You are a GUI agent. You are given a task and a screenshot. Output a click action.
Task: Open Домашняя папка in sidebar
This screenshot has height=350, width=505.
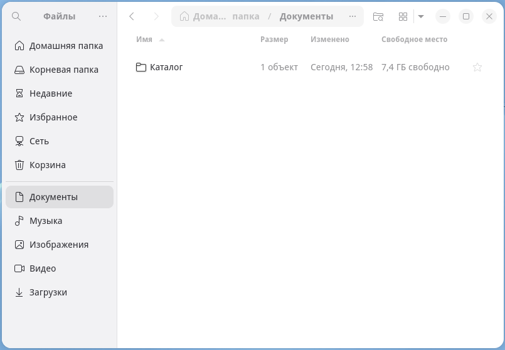tap(60, 46)
